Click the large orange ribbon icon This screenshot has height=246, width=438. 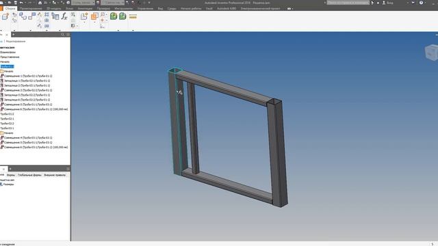(x=94, y=16)
